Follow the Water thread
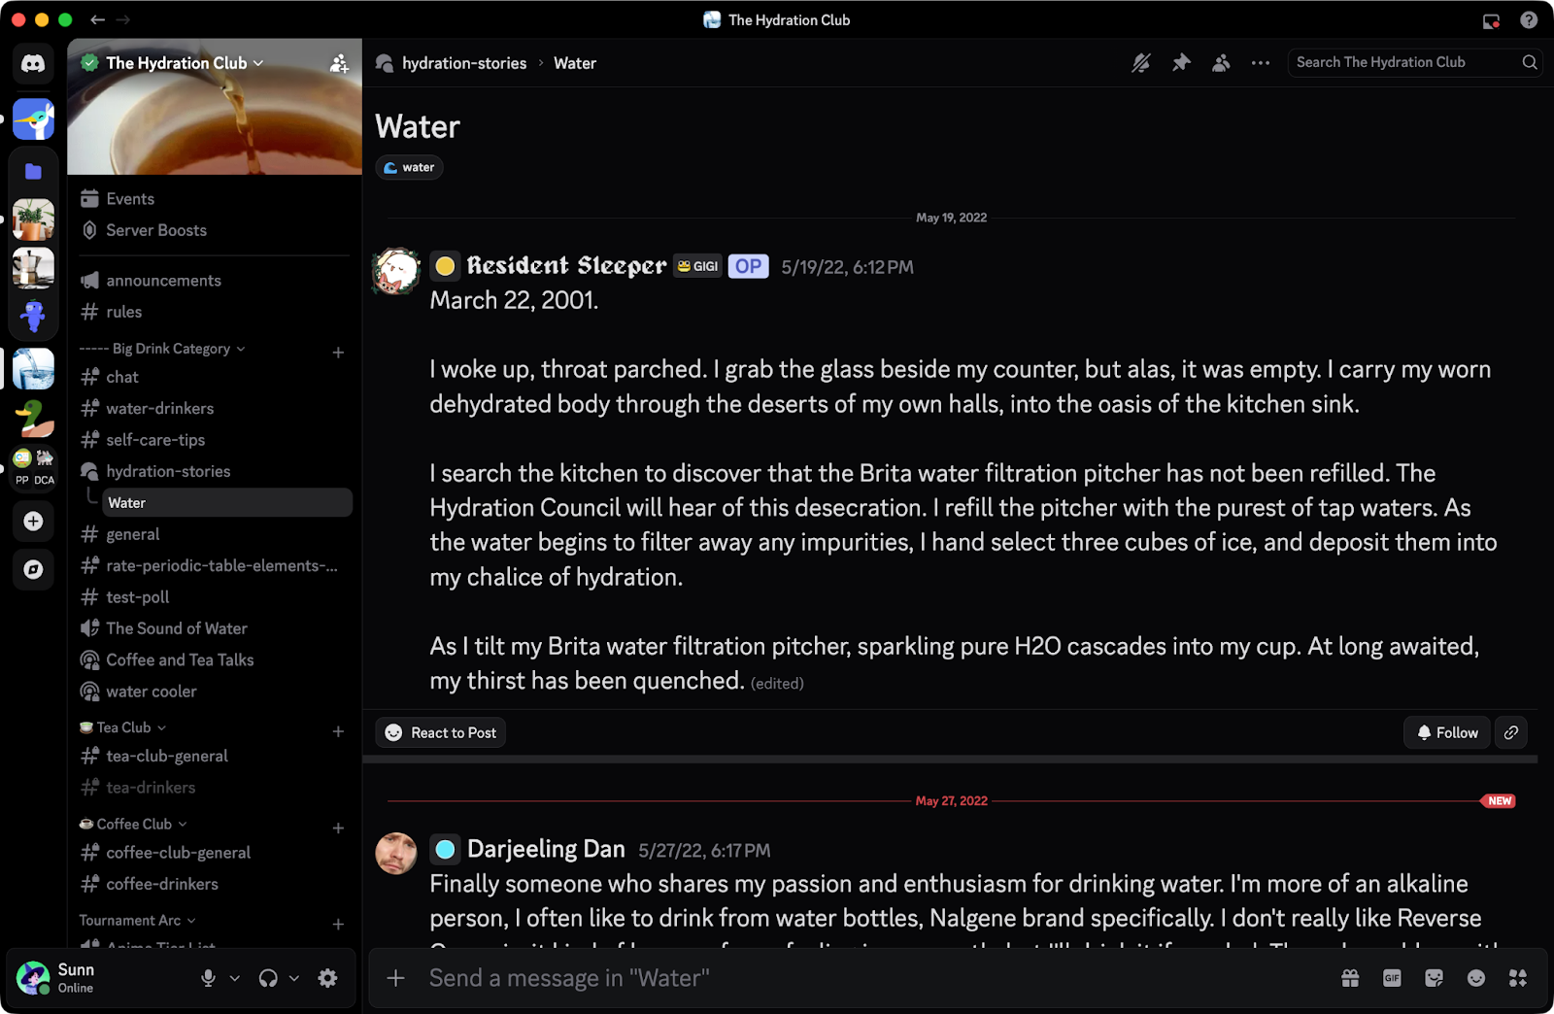Viewport: 1554px width, 1014px height. [x=1446, y=732]
